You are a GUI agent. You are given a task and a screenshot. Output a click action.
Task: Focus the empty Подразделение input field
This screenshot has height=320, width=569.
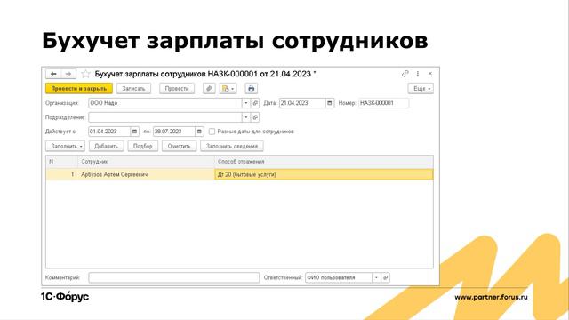(165, 117)
